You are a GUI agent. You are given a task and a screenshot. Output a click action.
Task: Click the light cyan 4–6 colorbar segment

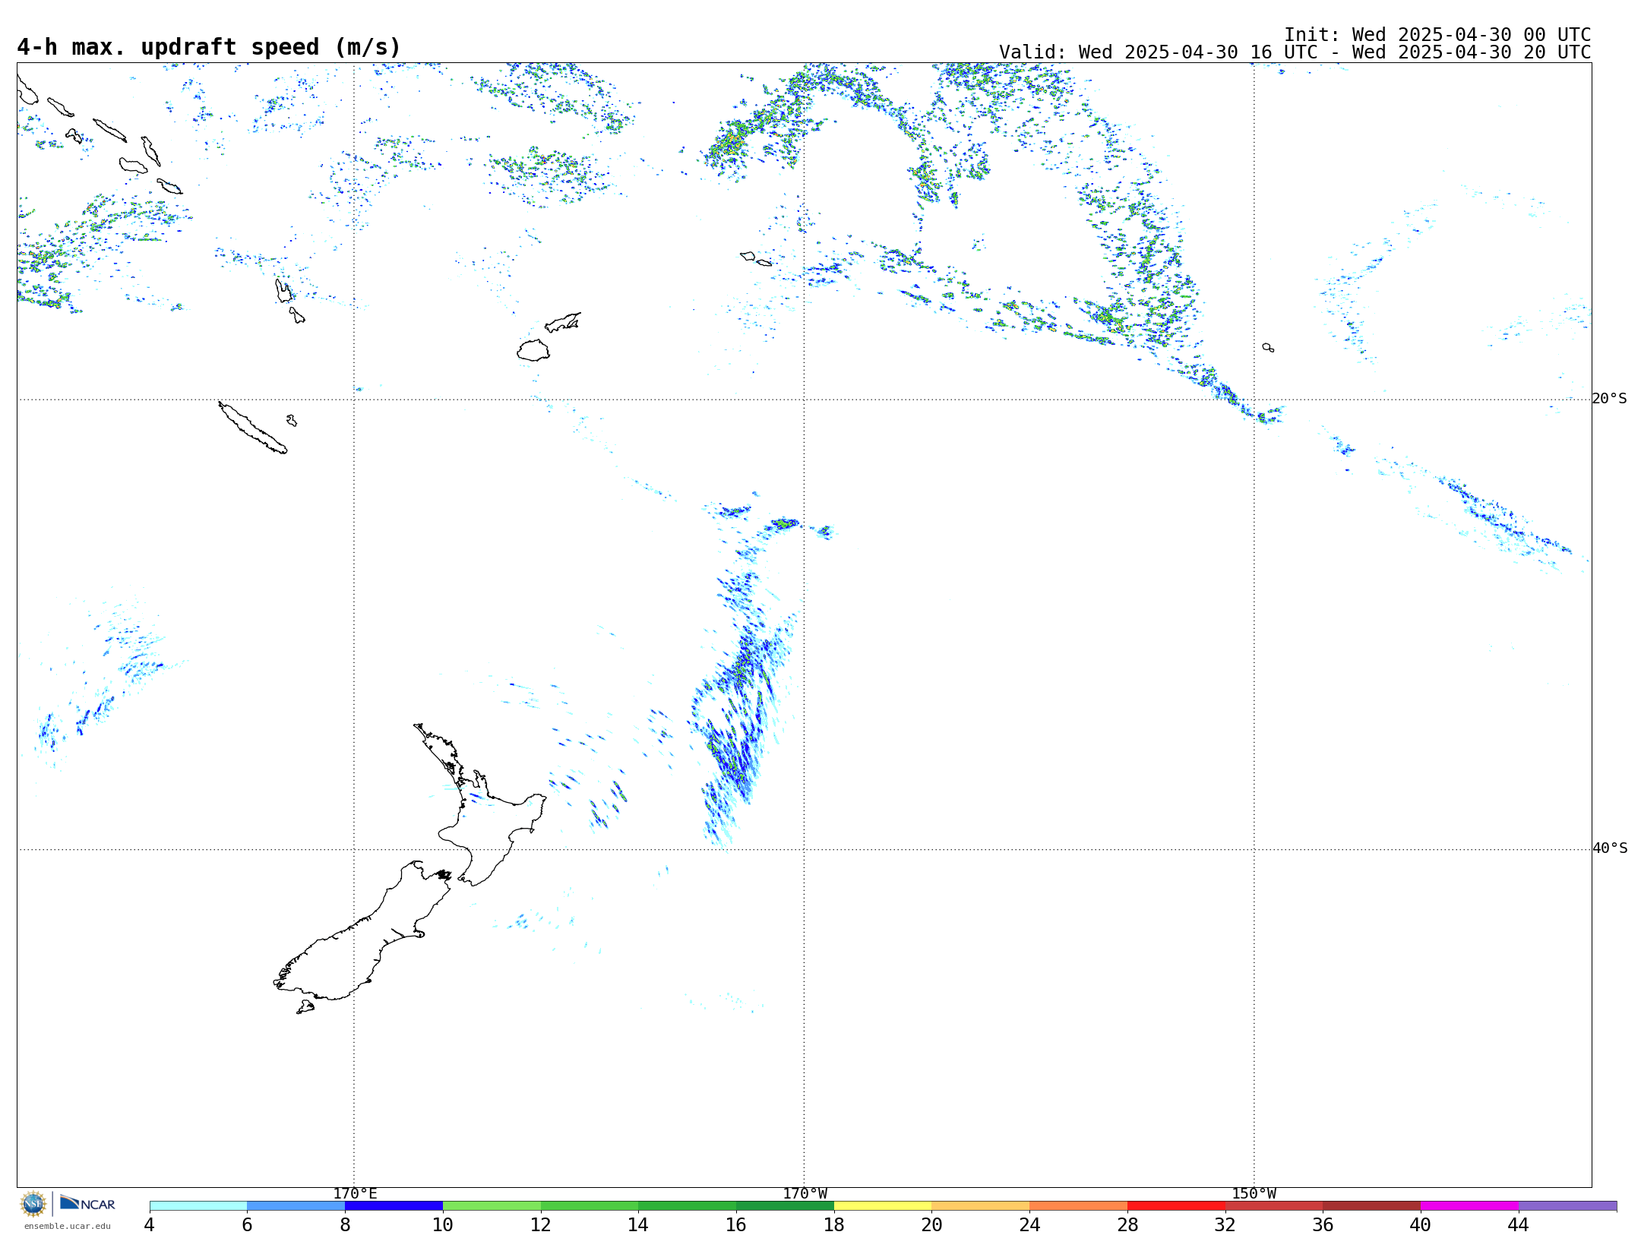click(x=198, y=1206)
